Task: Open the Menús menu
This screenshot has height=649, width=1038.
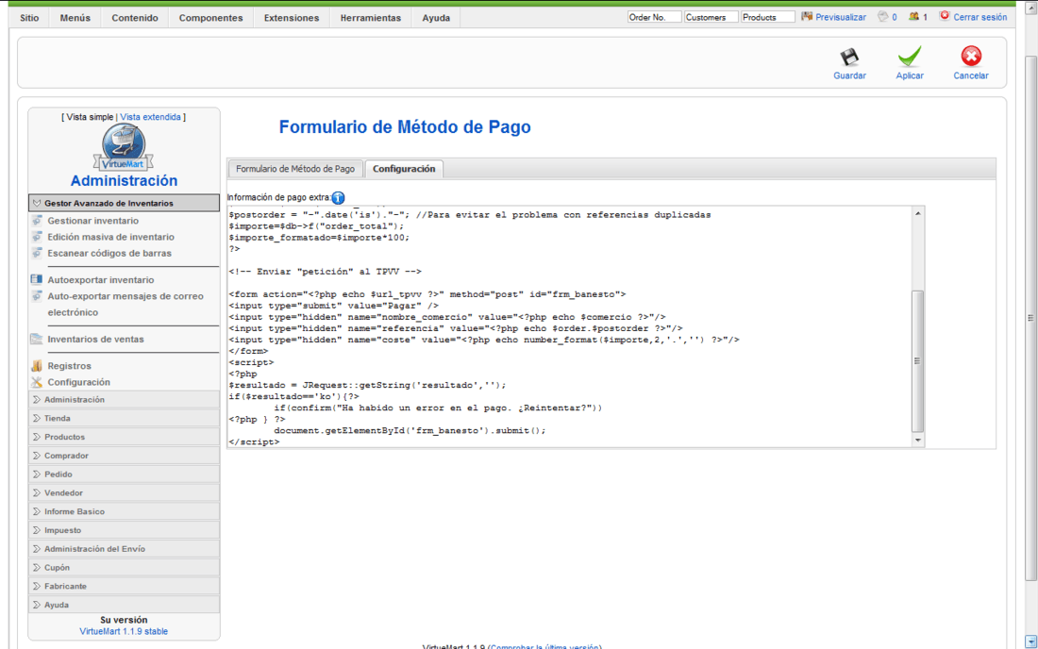Action: tap(75, 18)
